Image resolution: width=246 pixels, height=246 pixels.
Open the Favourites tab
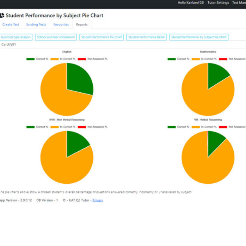pyautogui.click(x=61, y=25)
